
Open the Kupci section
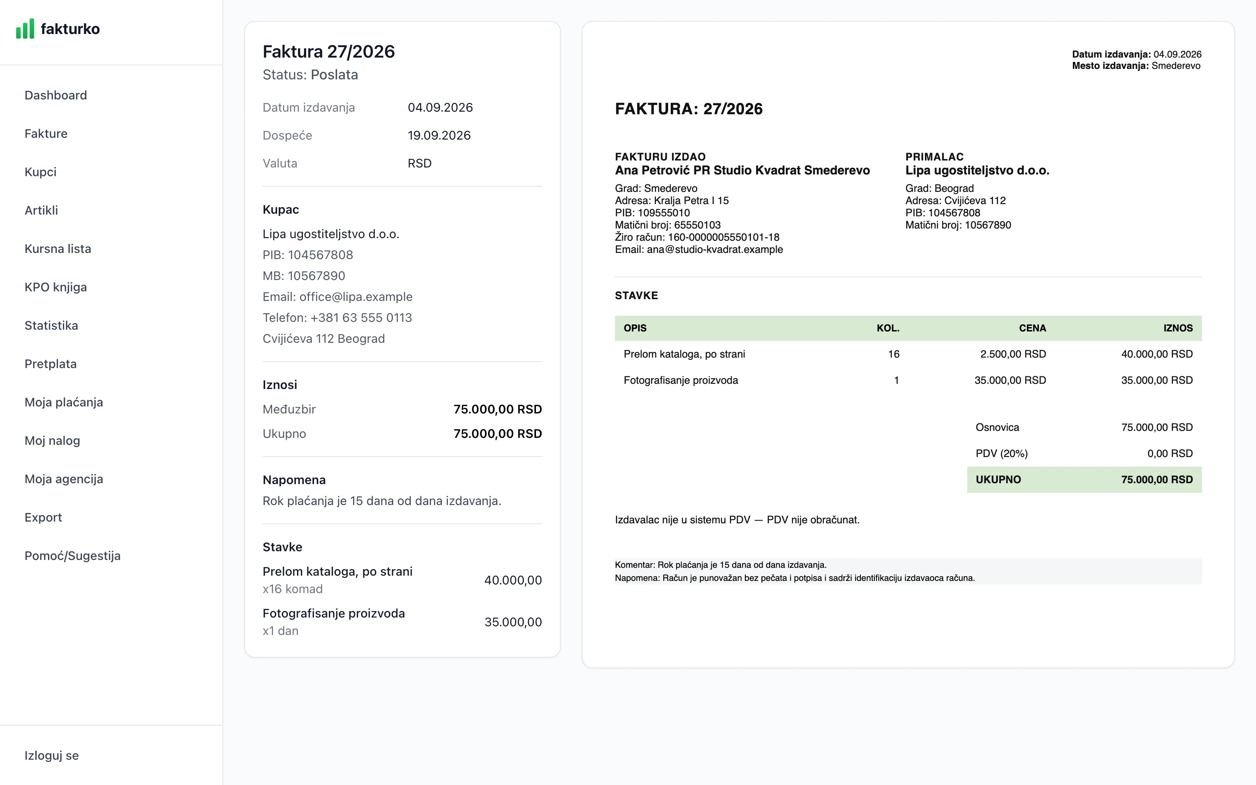tap(41, 172)
